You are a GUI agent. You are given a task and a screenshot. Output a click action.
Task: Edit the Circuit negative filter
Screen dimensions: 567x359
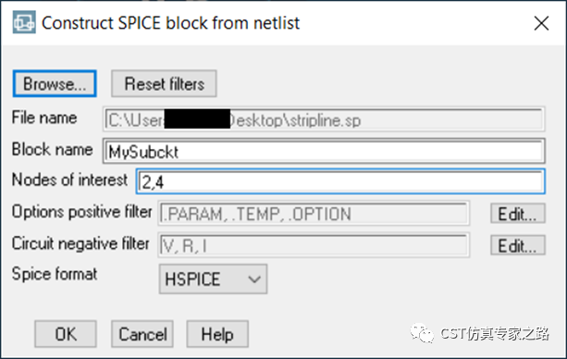[x=517, y=246]
